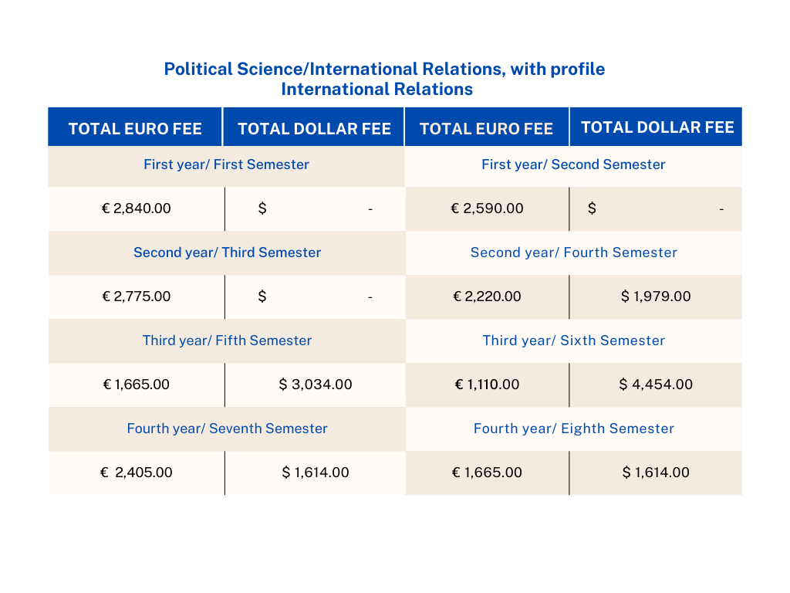The image size is (790, 593).
Task: Click Second year/ Fourth Semester row label
Action: coord(573,252)
